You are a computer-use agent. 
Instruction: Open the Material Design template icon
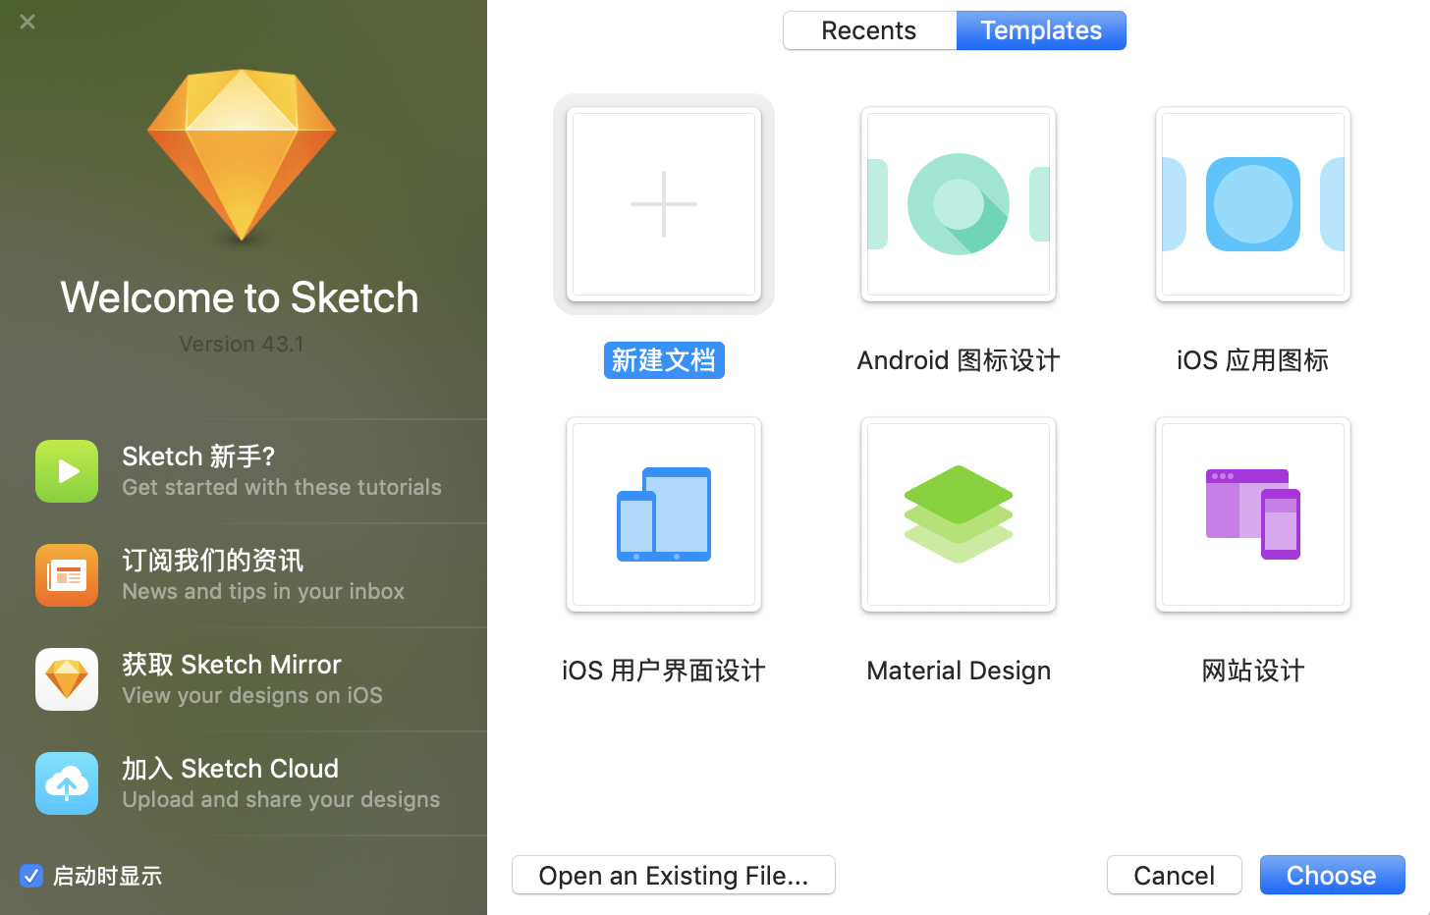pos(958,514)
